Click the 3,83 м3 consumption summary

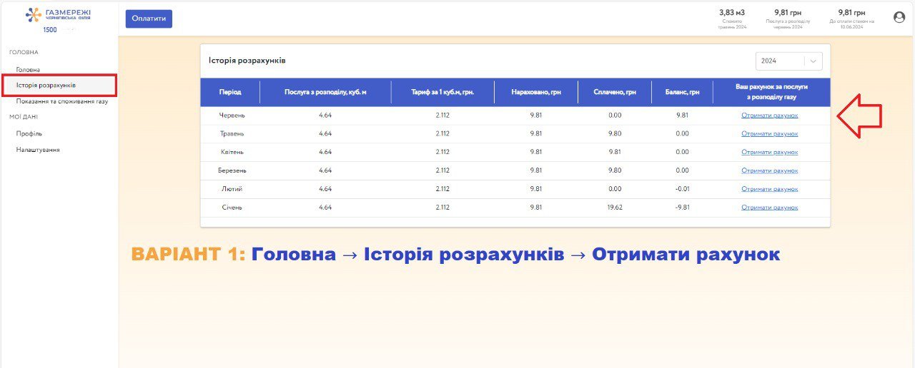pyautogui.click(x=731, y=13)
